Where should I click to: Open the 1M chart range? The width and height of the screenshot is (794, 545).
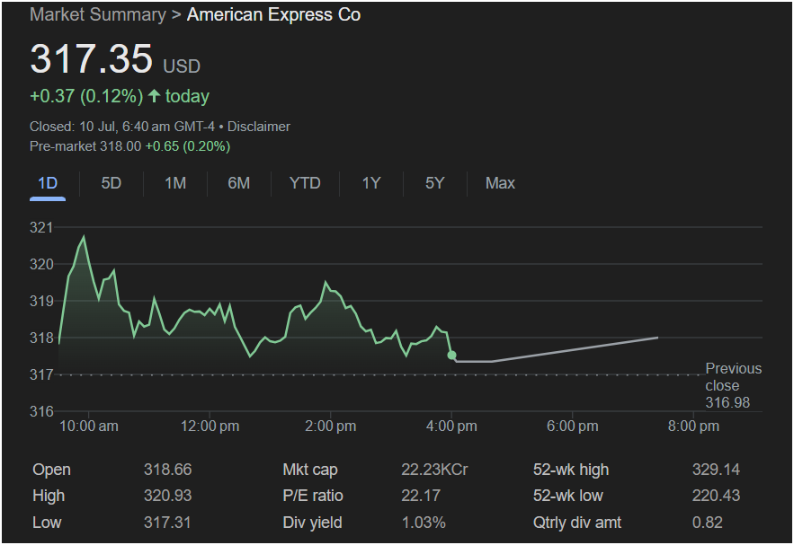[175, 183]
